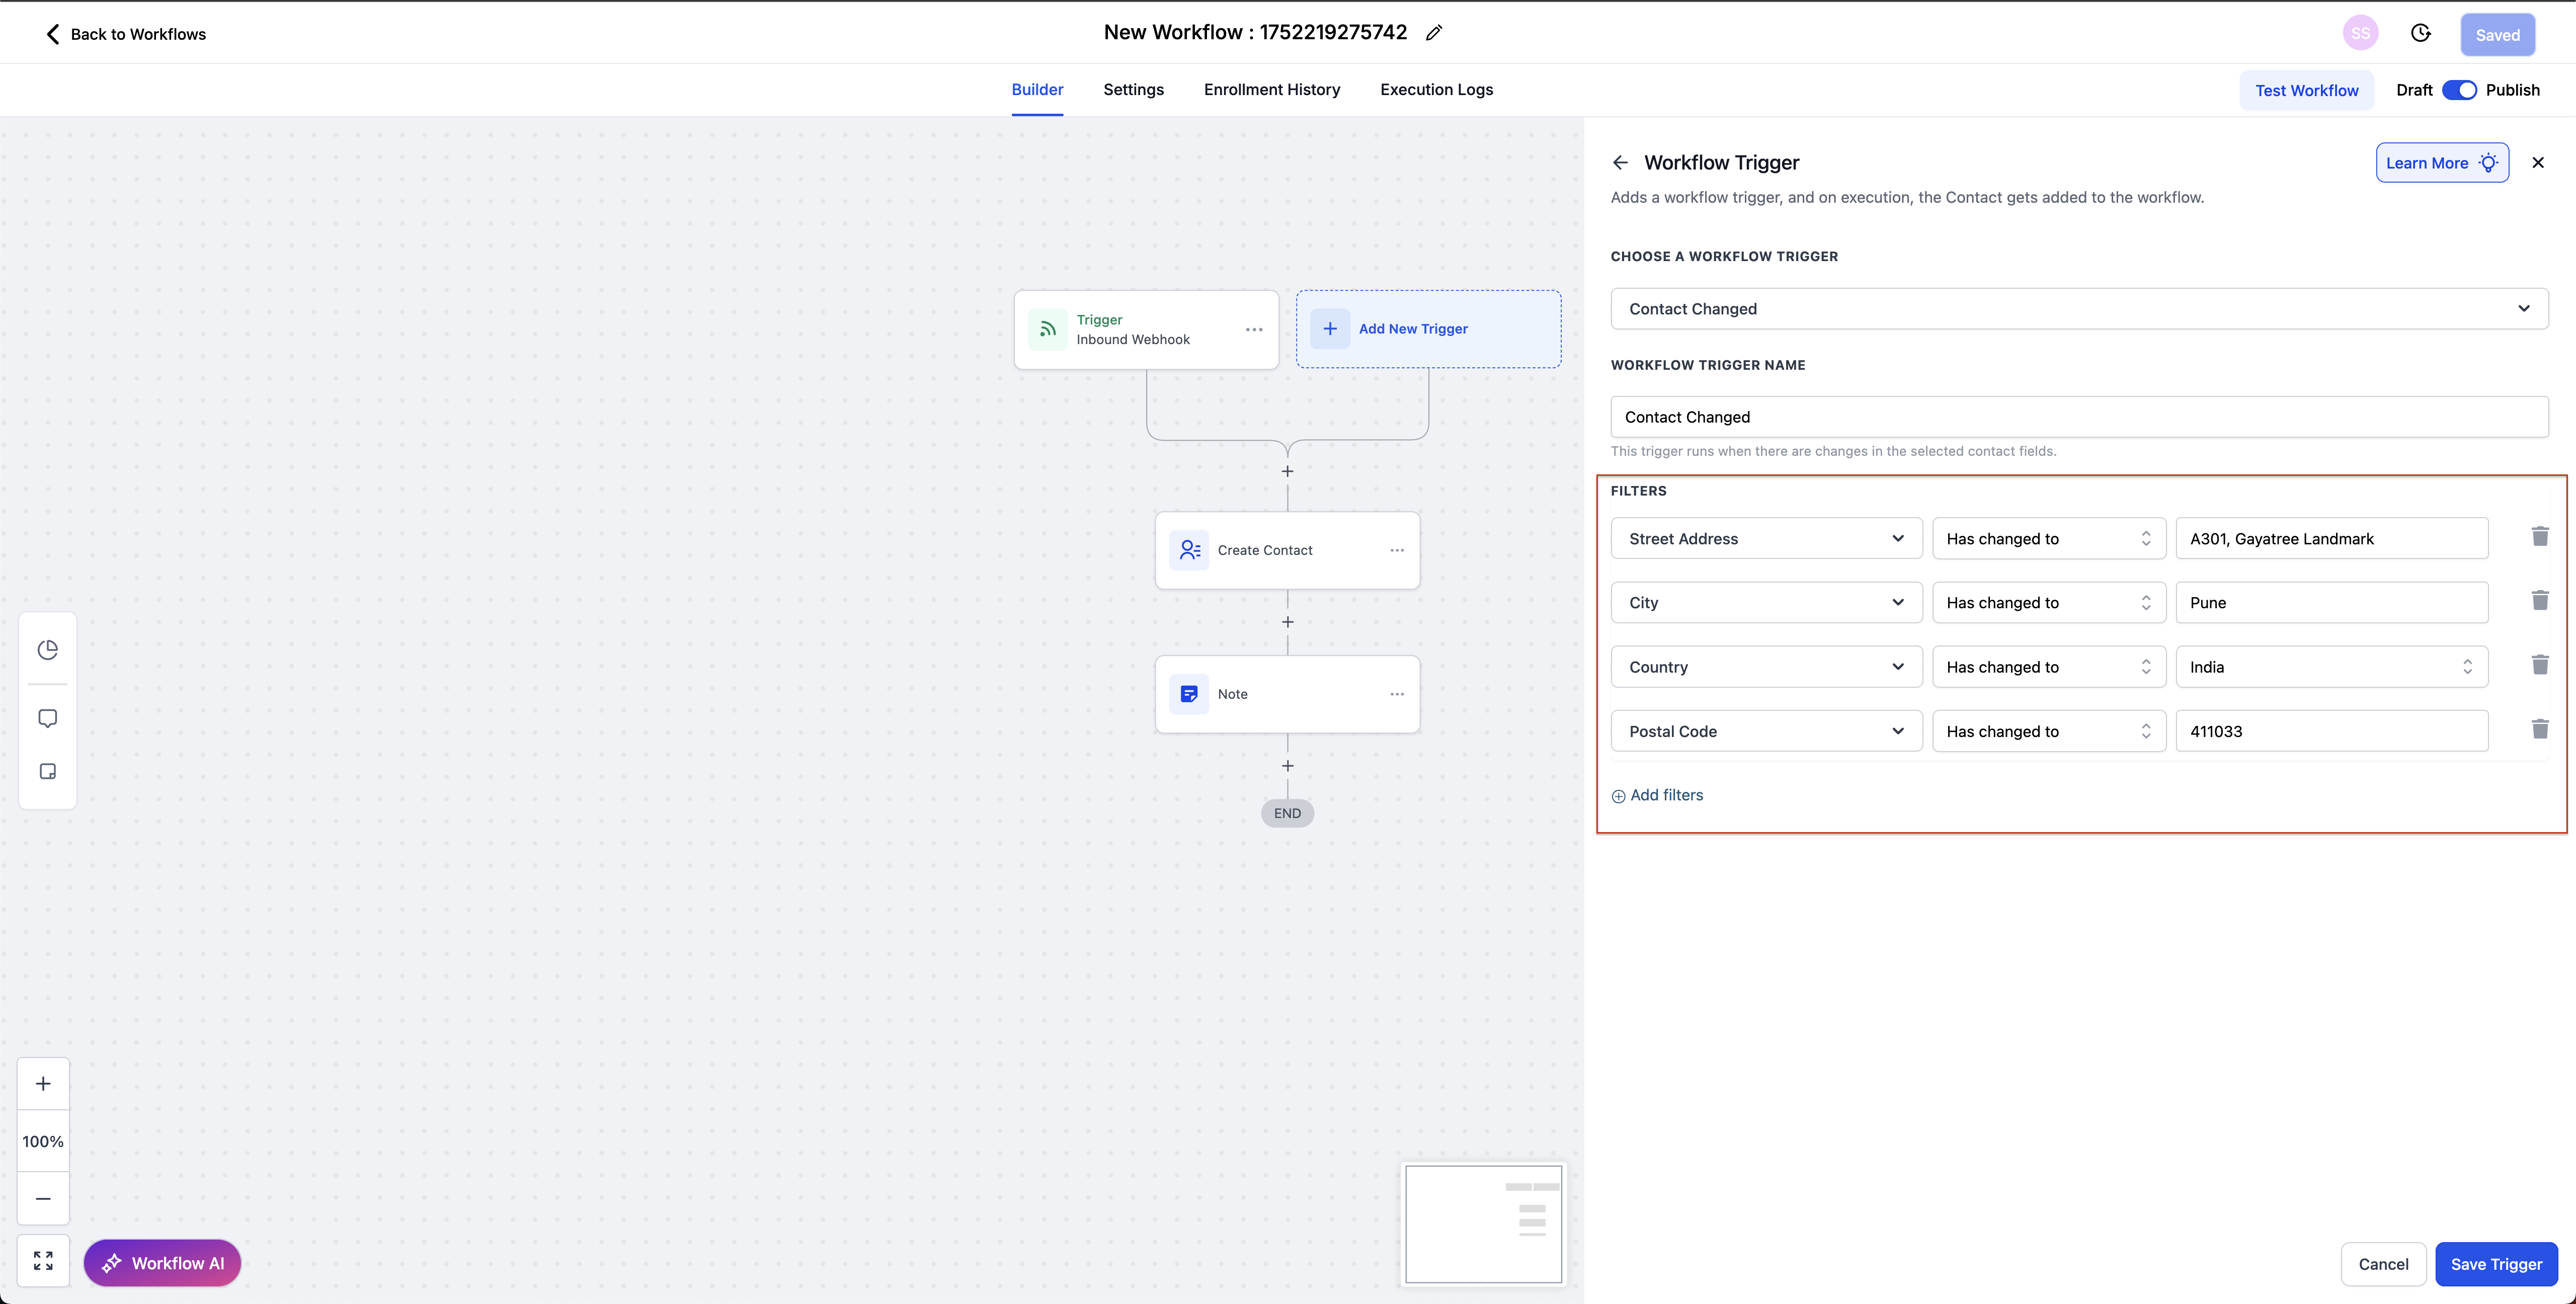Click the canvas minimap thumbnail

(1483, 1224)
